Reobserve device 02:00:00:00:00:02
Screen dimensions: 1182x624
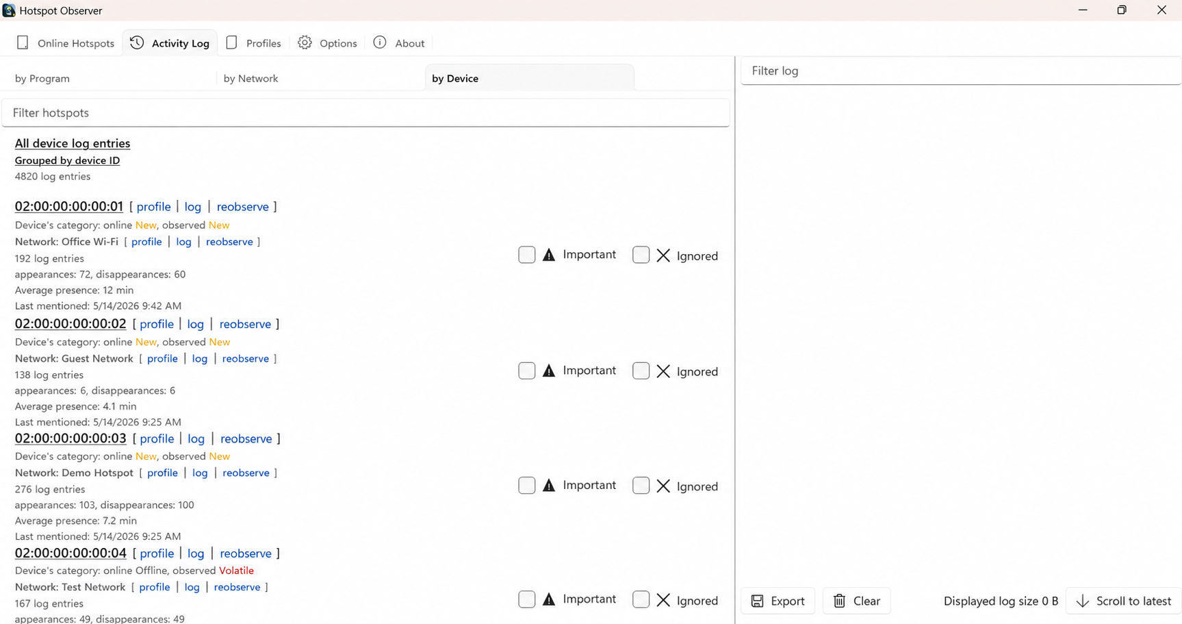coord(246,324)
